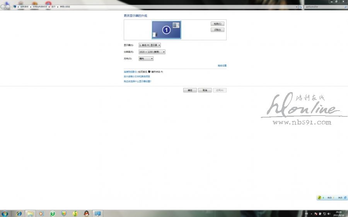Click the Detect (检测) button
The image size is (348, 217).
coord(217,24)
